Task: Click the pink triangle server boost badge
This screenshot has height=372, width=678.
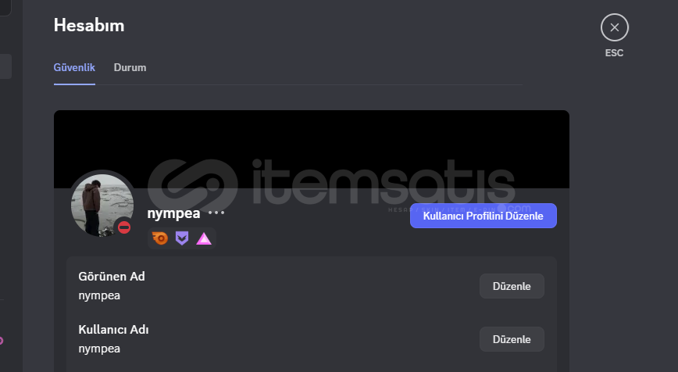Action: 204,239
